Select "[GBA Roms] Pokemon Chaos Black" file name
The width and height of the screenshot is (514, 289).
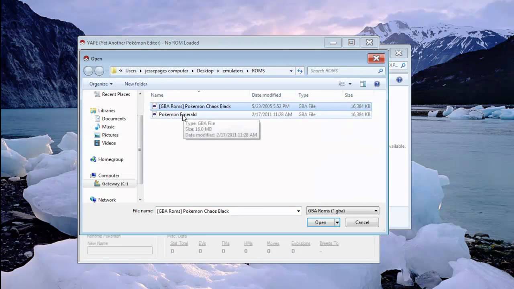(x=195, y=106)
